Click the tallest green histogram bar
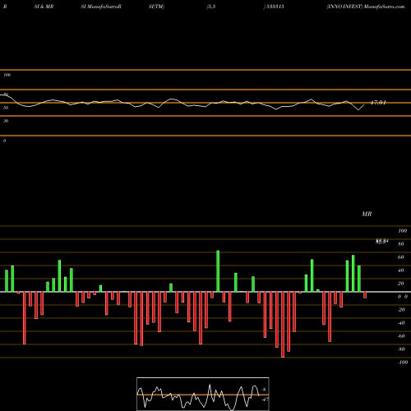Viewport: 411px width, 411px height. tap(218, 271)
